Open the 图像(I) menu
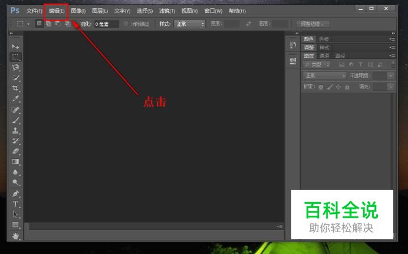 pyautogui.click(x=78, y=11)
